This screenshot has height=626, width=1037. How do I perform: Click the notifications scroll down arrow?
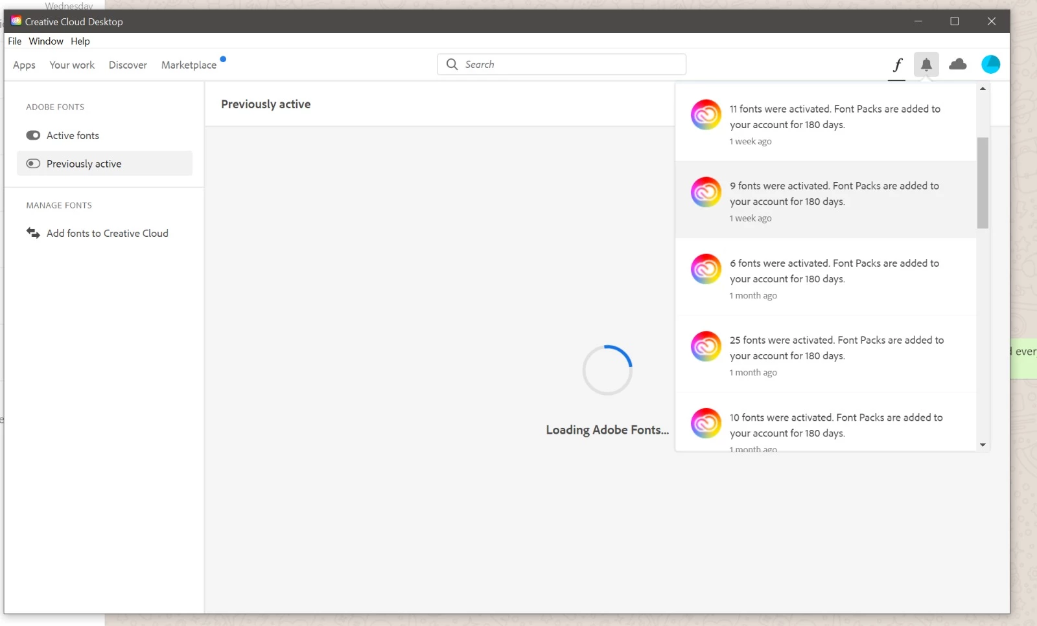(x=983, y=445)
